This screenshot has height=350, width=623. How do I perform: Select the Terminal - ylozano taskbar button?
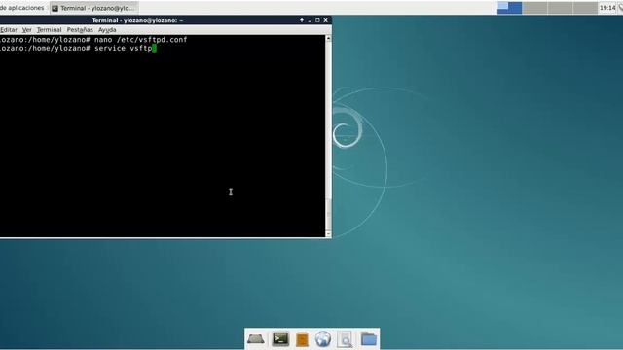(x=94, y=8)
